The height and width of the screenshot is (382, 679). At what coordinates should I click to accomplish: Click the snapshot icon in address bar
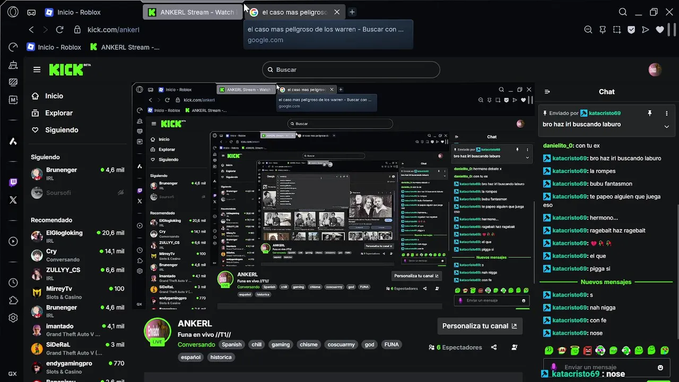[617, 30]
